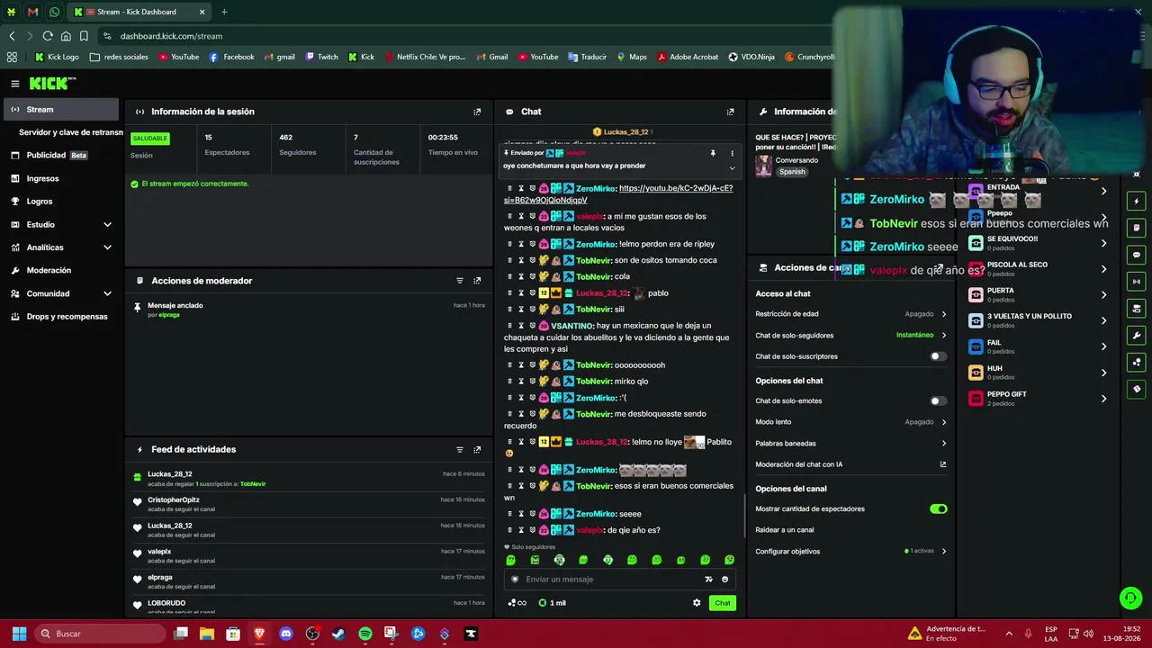
Task: Open the VDO.Ninja bookmark
Action: (x=751, y=57)
